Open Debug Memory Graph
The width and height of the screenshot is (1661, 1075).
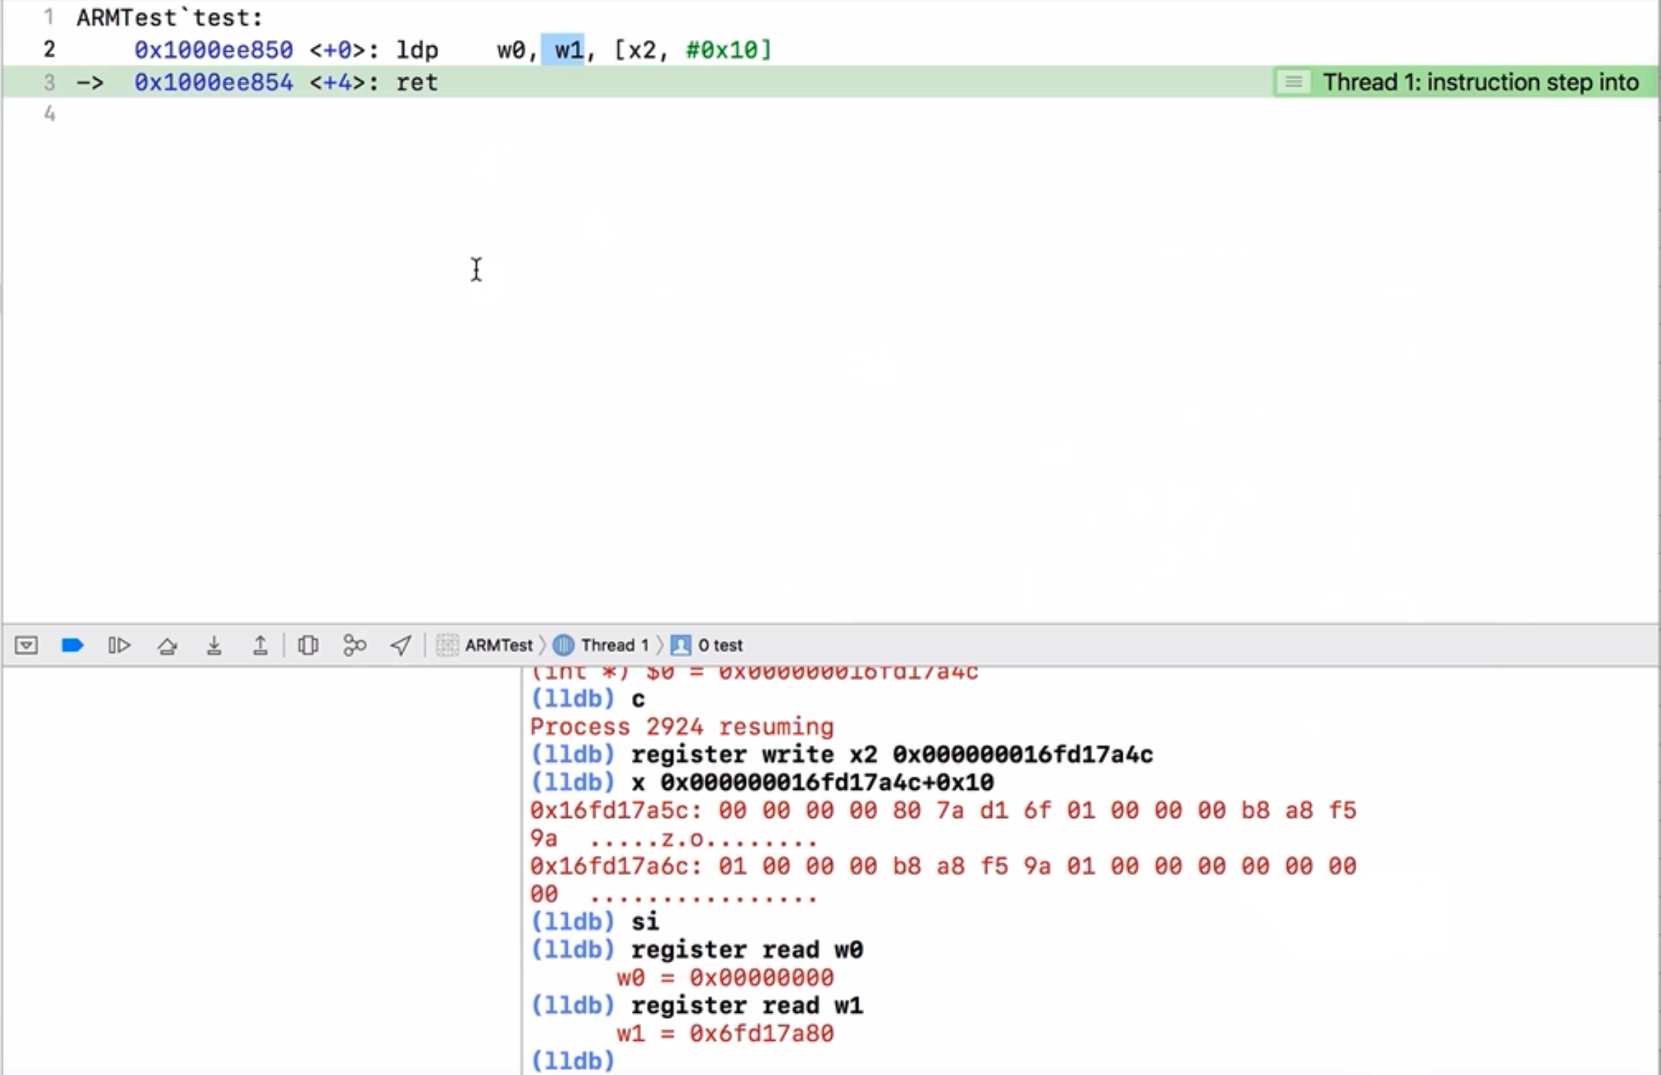pyautogui.click(x=354, y=645)
